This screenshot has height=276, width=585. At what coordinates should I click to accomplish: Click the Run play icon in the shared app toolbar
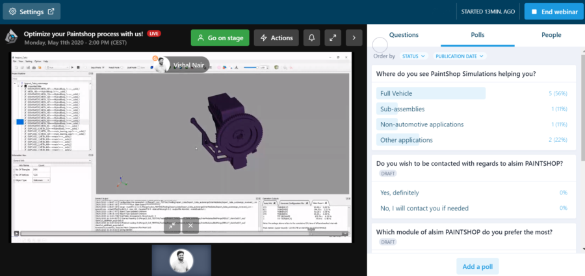[73, 67]
